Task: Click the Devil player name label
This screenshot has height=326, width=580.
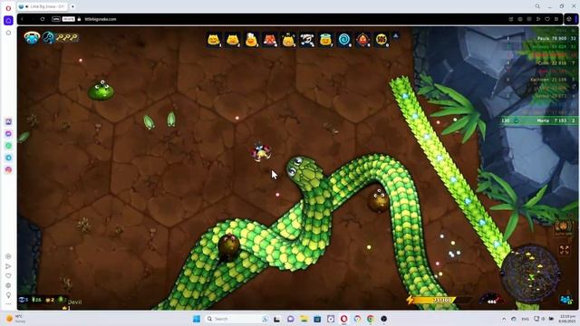Action: point(74,302)
